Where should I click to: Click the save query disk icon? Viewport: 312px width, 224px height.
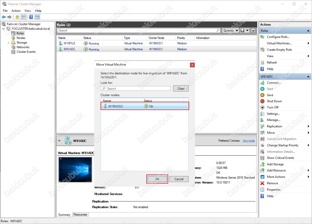point(242,30)
